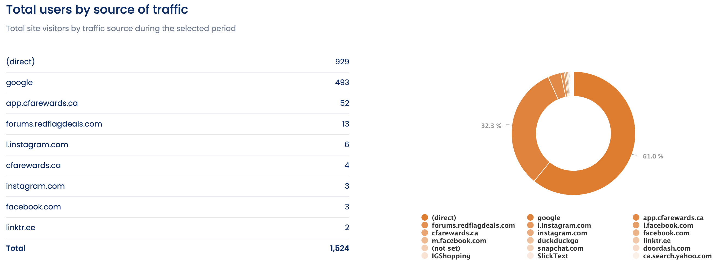Select the google row in table
The width and height of the screenshot is (715, 264).
click(x=177, y=82)
